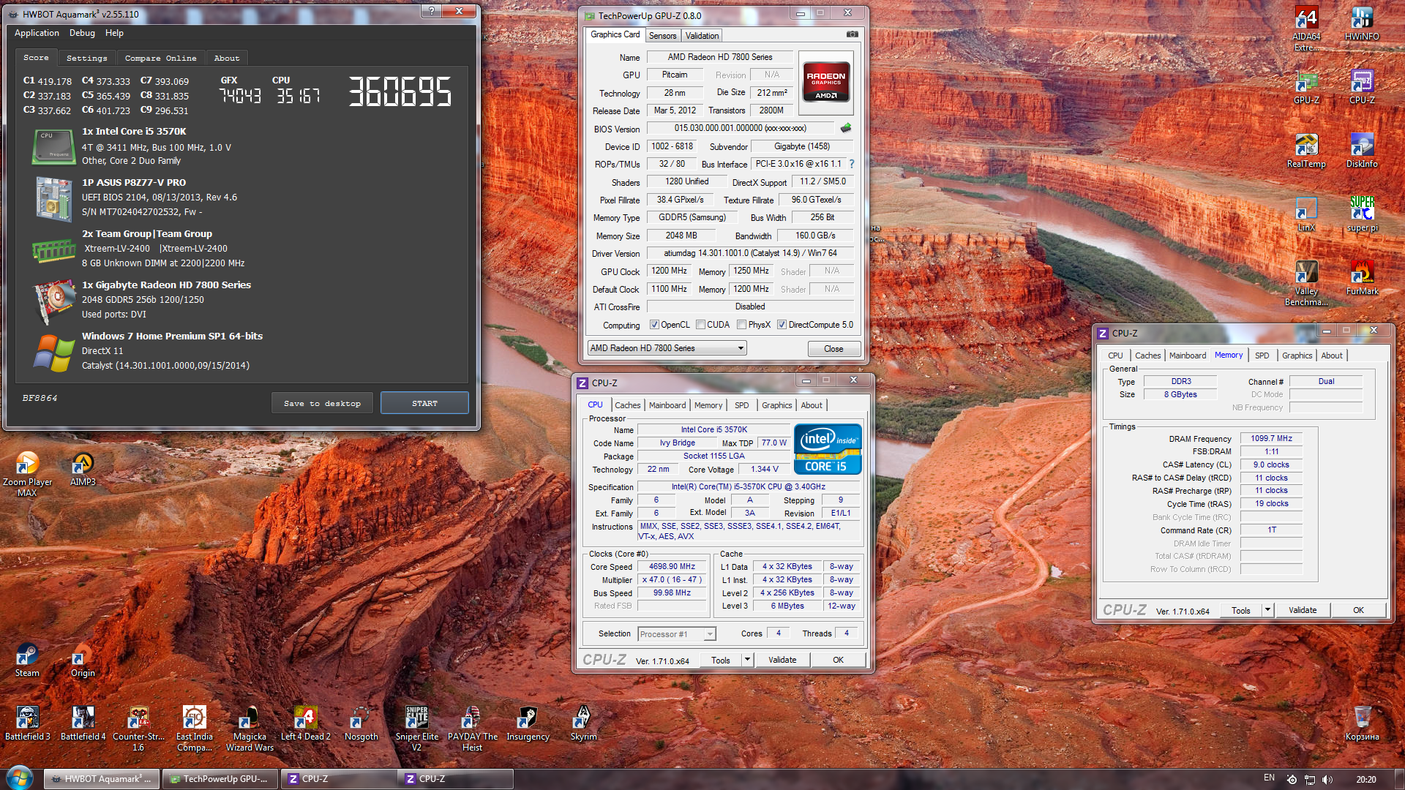
Task: Open the AIDA64 Extreme desktop icon
Action: [1306, 28]
